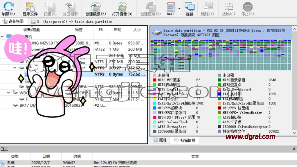Click the Stop (停止) icon

(x=248, y=9)
